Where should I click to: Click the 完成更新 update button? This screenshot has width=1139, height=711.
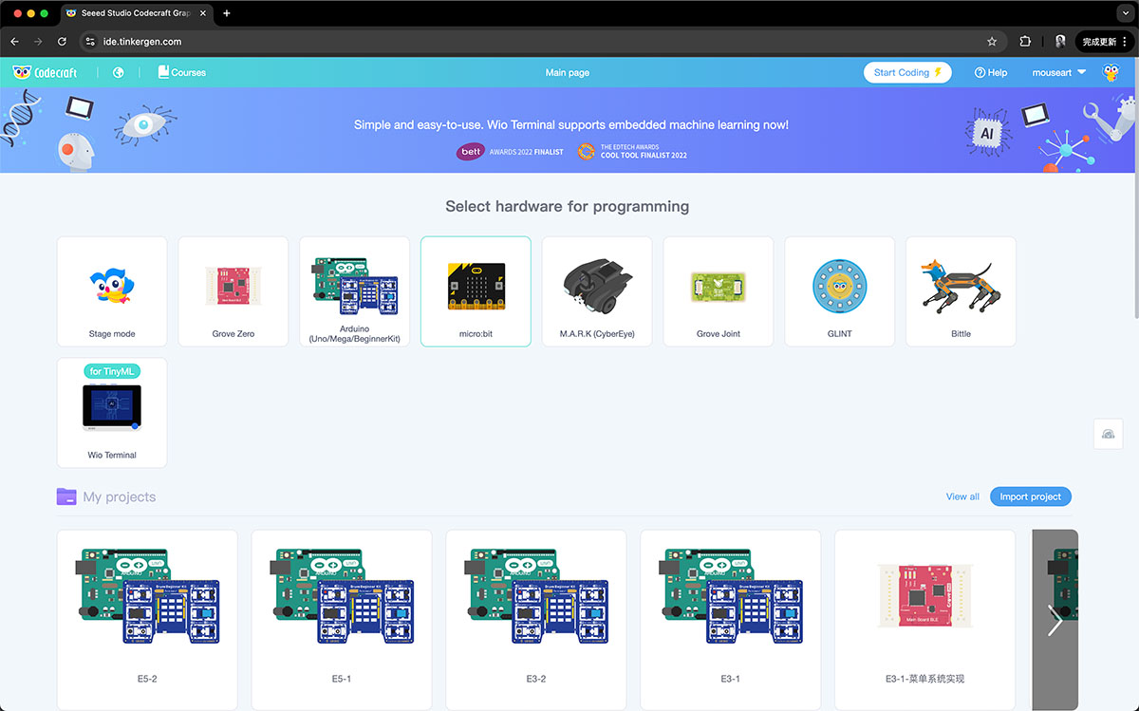1105,42
